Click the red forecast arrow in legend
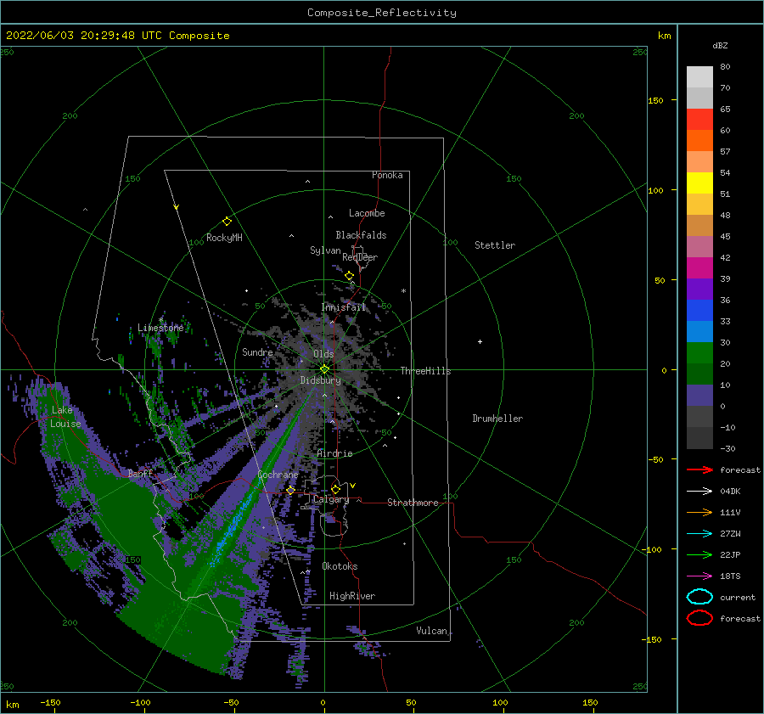The height and width of the screenshot is (714, 764). (699, 469)
